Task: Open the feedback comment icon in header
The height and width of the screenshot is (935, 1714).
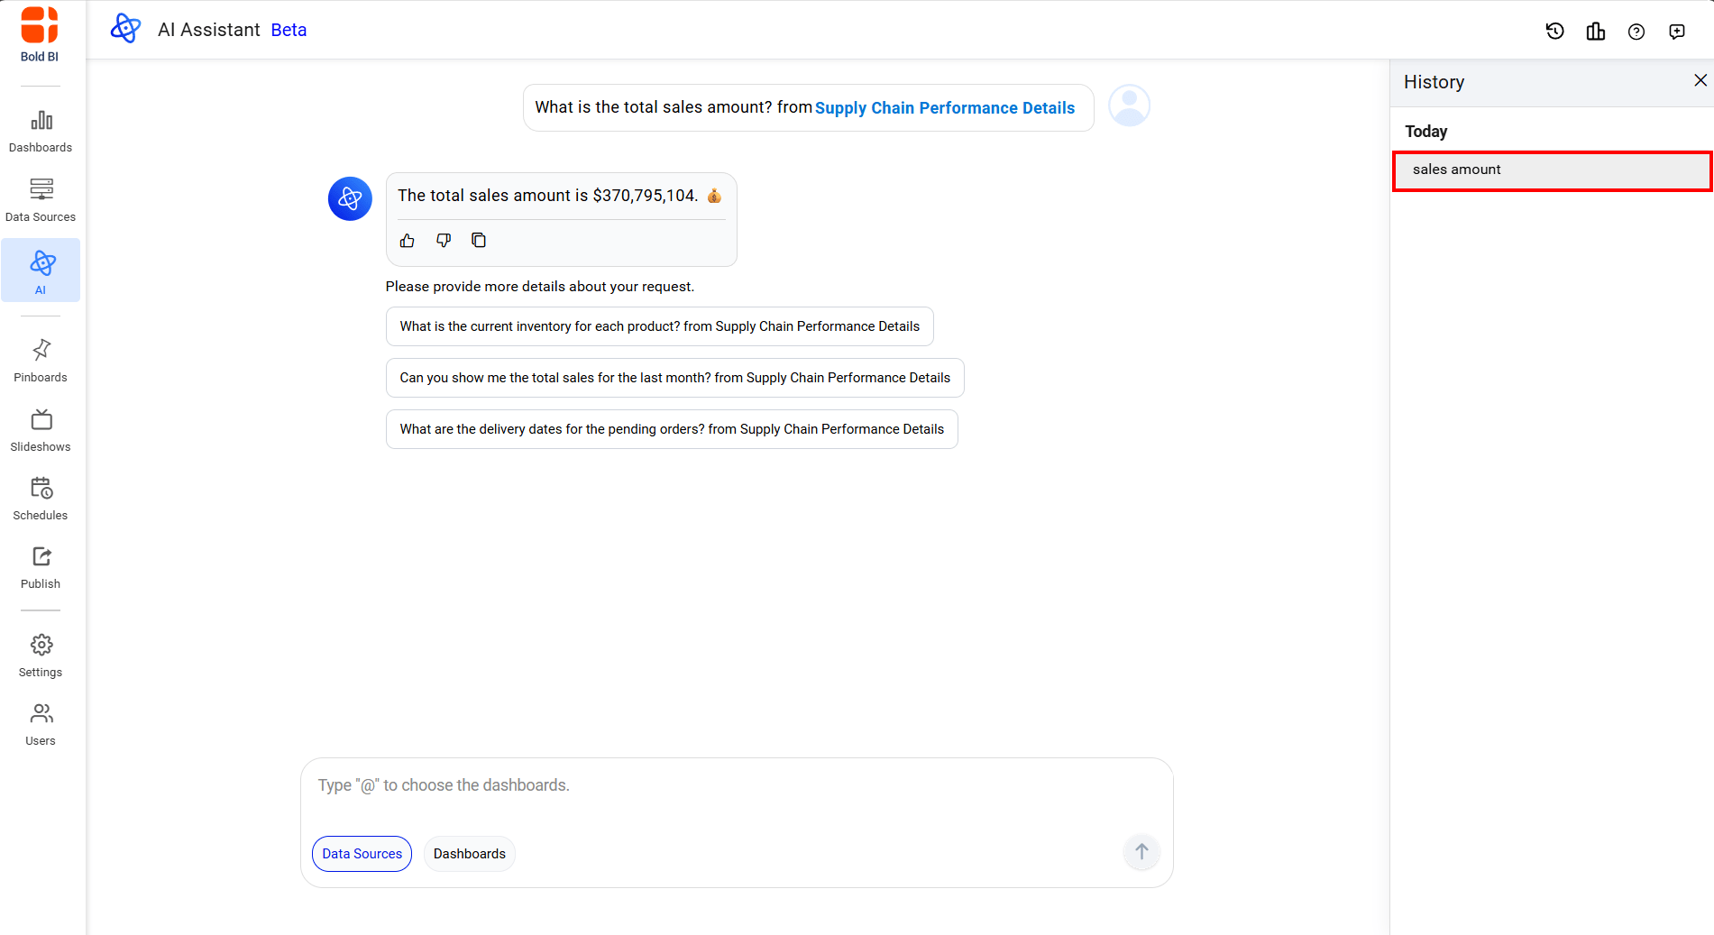Action: pos(1676,32)
